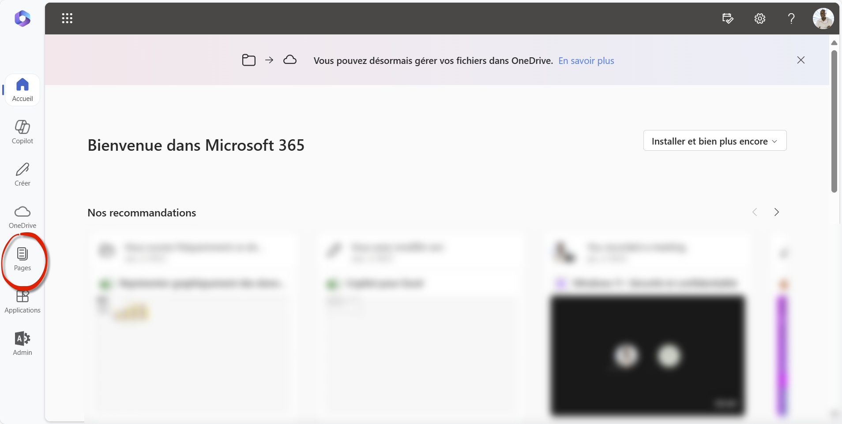
Task: Open Copilot from the left rail
Action: click(23, 132)
